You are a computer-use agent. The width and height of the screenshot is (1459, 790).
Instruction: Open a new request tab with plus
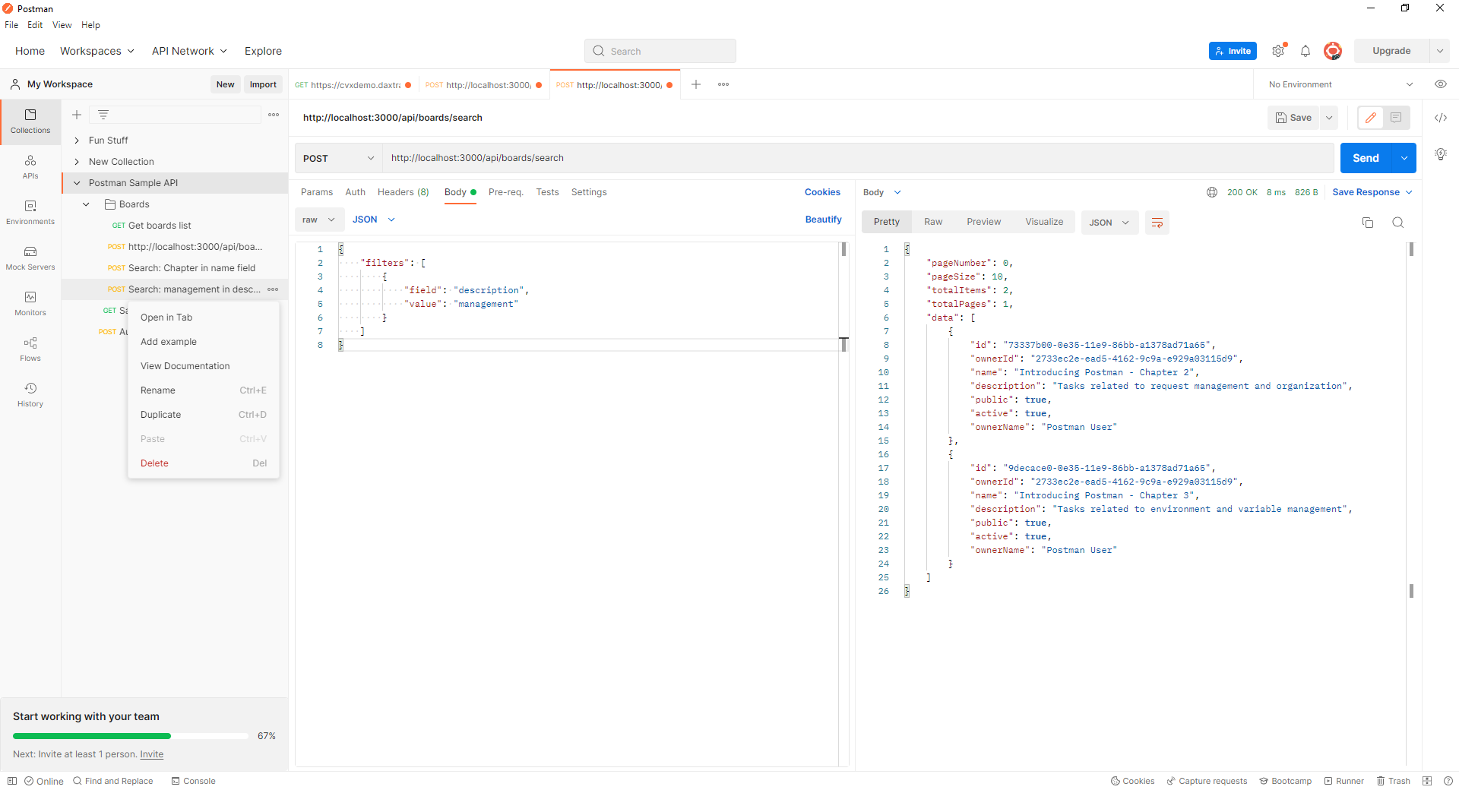tap(696, 84)
